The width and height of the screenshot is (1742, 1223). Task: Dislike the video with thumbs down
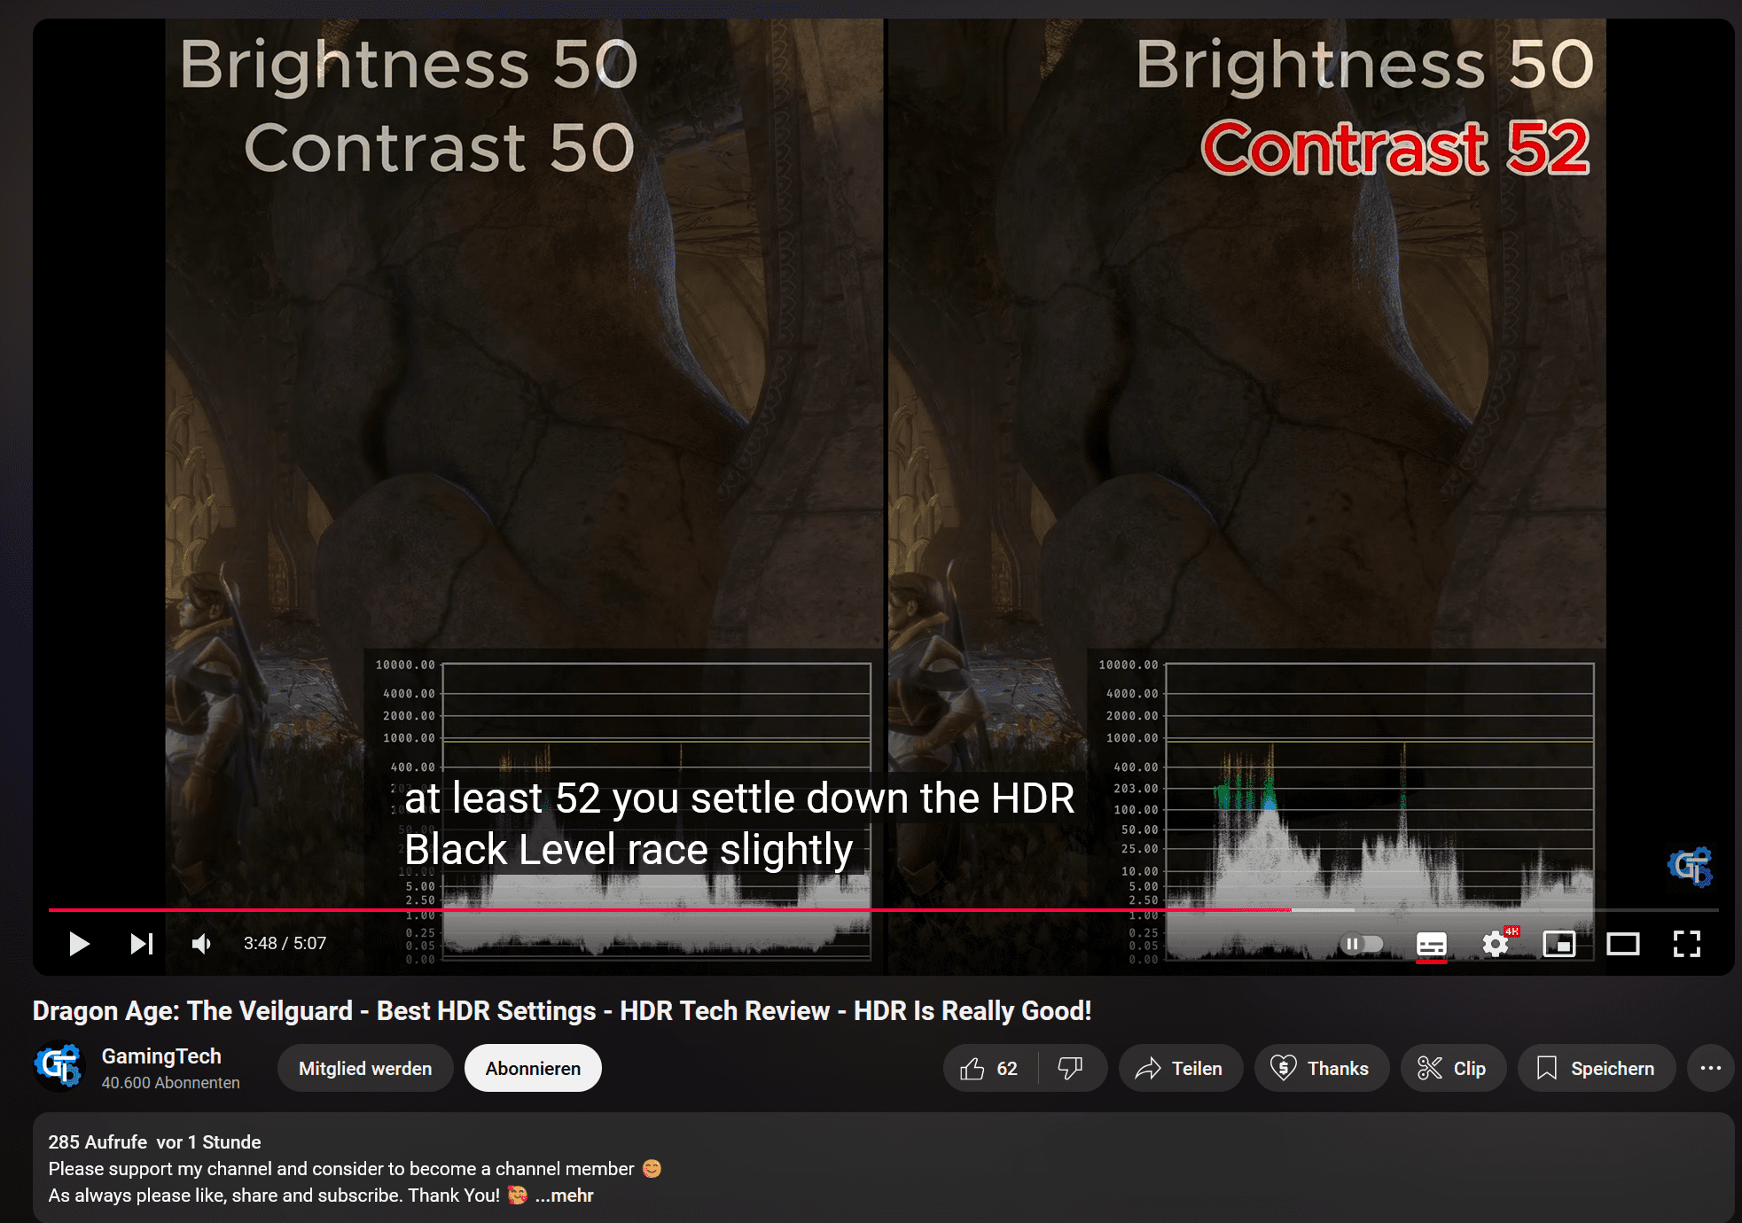pyautogui.click(x=1071, y=1069)
